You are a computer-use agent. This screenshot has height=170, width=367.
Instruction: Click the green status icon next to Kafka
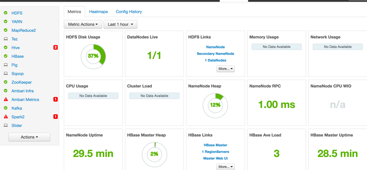click(6, 108)
